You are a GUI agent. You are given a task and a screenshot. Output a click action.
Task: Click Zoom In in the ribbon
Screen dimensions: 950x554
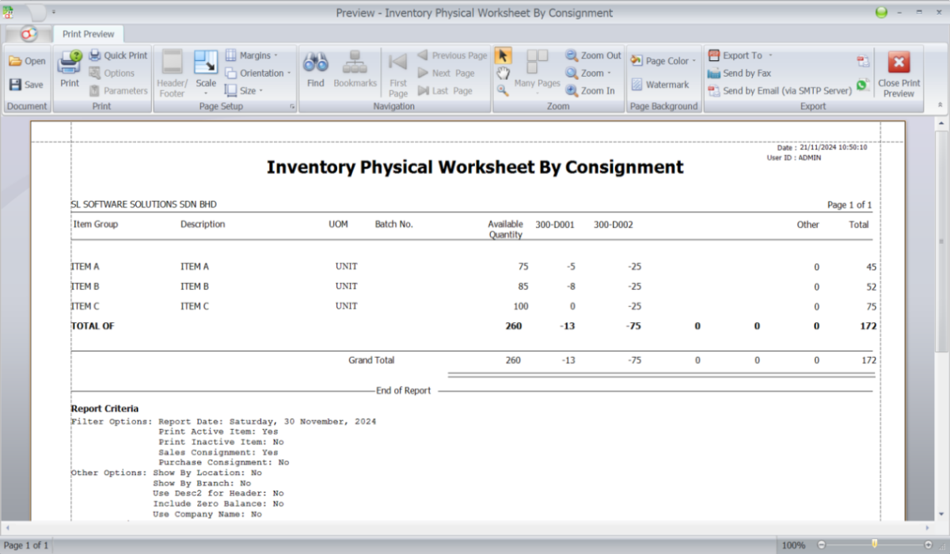(591, 90)
